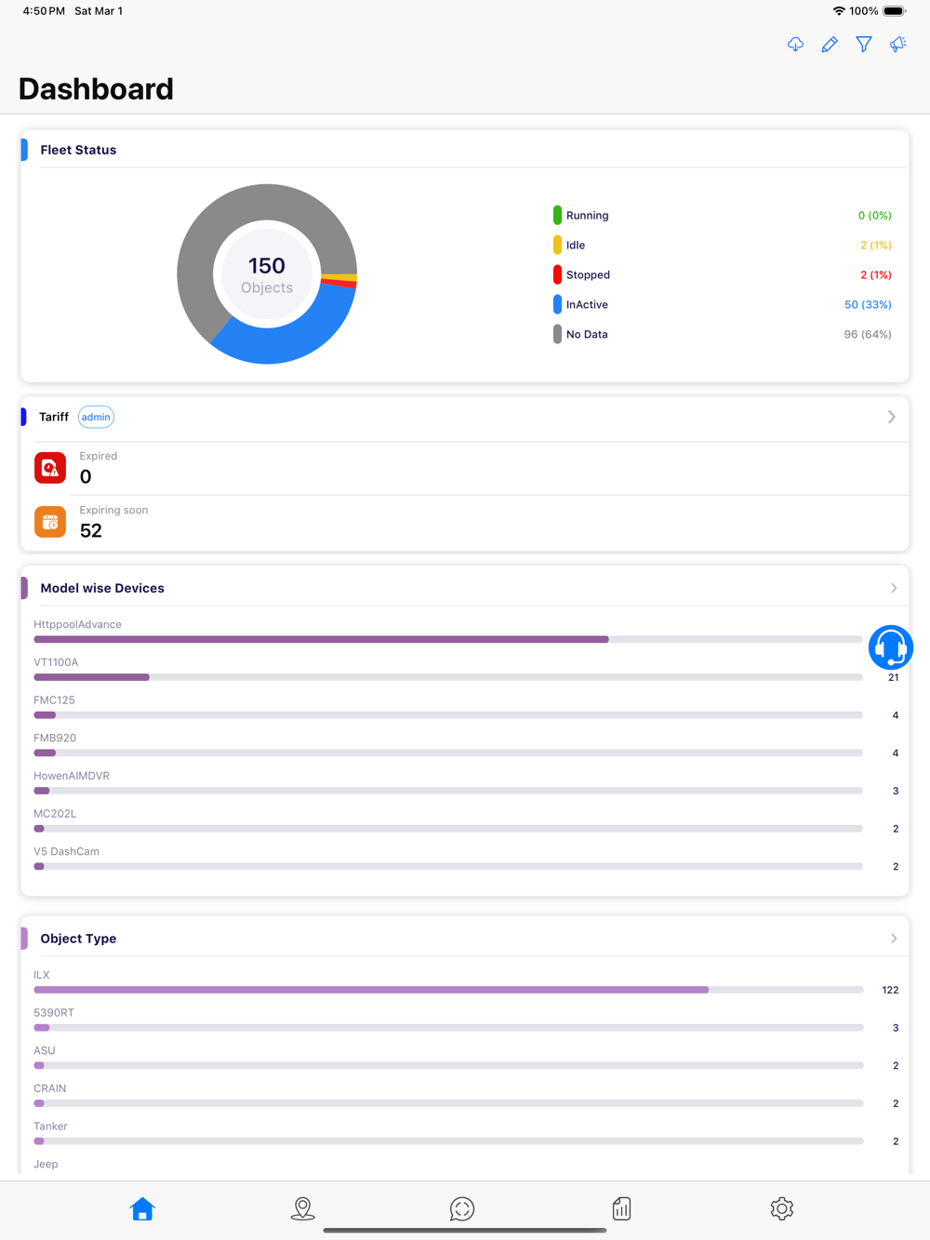Click the yellow Idle color marker
The image size is (930, 1240).
tap(557, 245)
